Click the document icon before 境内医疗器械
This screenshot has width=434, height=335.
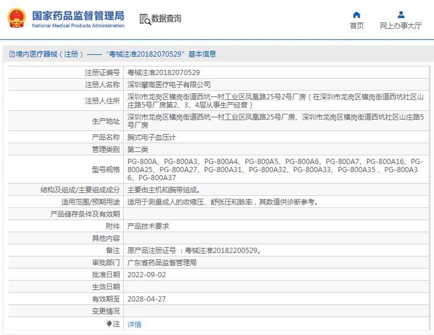12,54
